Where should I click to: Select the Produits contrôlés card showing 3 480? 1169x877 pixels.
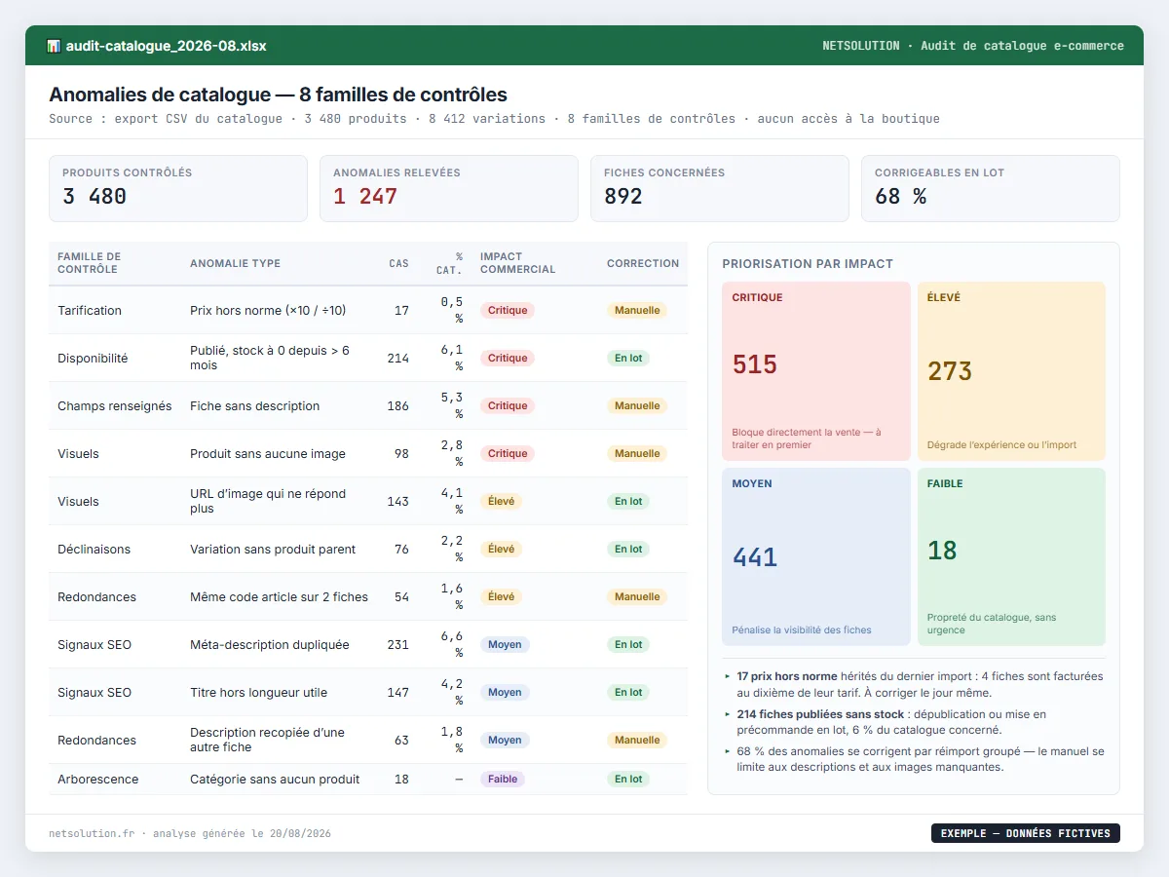[178, 188]
